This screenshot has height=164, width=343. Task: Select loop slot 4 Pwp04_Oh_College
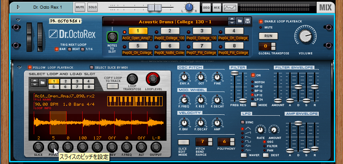(234, 31)
